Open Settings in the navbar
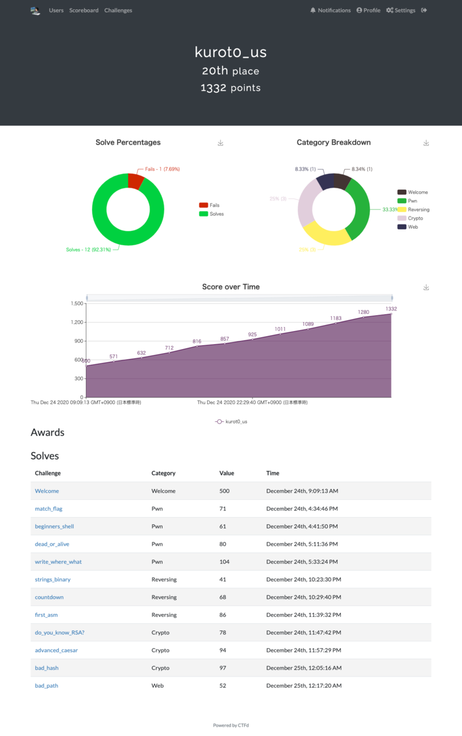This screenshot has width=462, height=736. pos(401,10)
